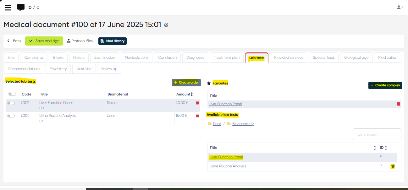
Task: Sort available lab tests by ID
Action: [386, 148]
